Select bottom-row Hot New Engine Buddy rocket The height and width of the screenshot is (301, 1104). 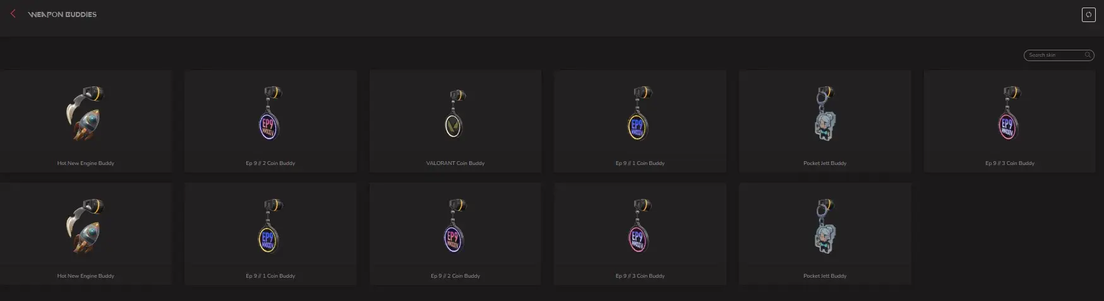(86, 227)
